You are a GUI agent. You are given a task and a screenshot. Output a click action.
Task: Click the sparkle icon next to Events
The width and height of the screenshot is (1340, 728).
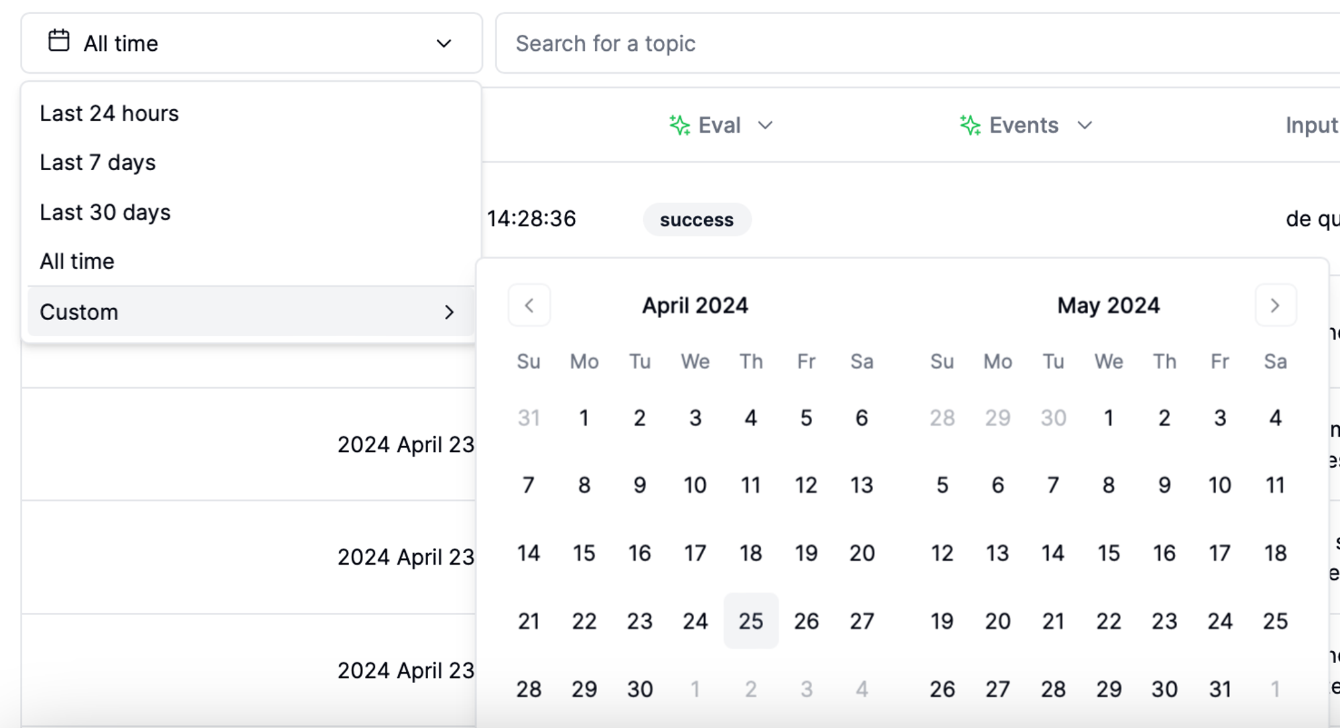[x=969, y=125]
